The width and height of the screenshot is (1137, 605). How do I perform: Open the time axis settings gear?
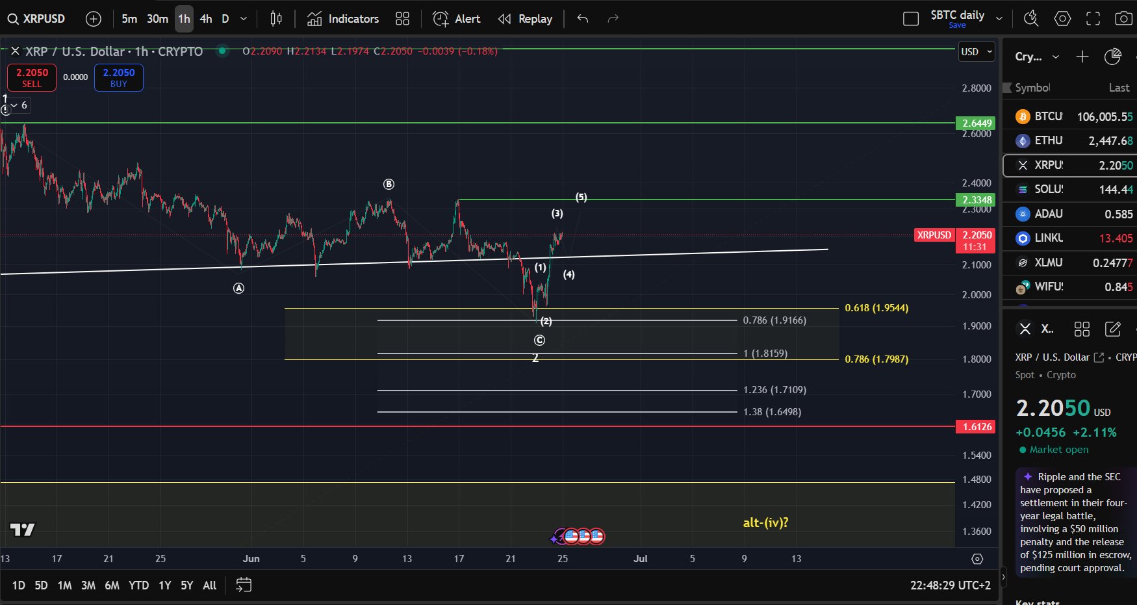tap(977, 559)
